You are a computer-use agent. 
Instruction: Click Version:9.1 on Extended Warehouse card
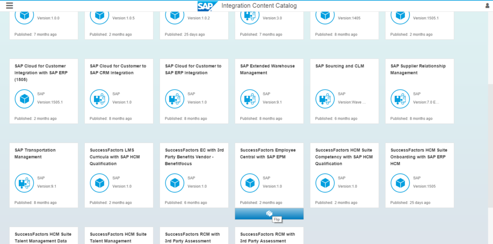[272, 102]
